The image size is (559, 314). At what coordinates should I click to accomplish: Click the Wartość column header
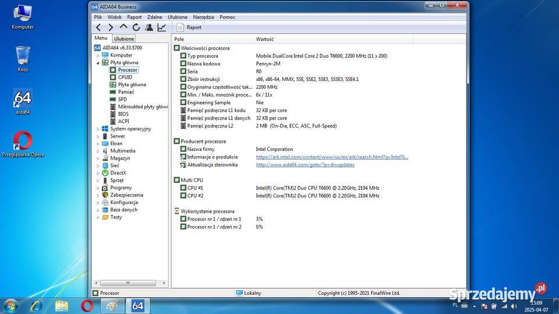point(333,39)
